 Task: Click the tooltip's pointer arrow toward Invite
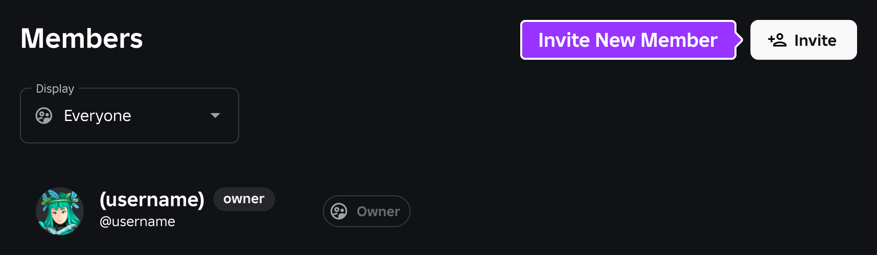pos(739,40)
